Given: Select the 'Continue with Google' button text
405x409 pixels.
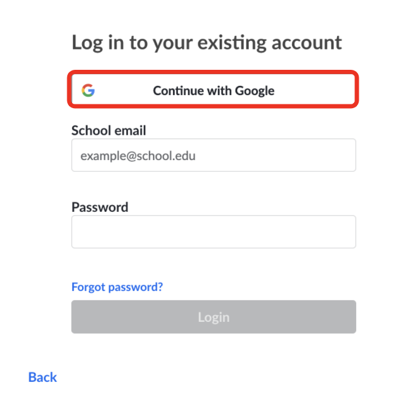Looking at the screenshot, I should 214,91.
